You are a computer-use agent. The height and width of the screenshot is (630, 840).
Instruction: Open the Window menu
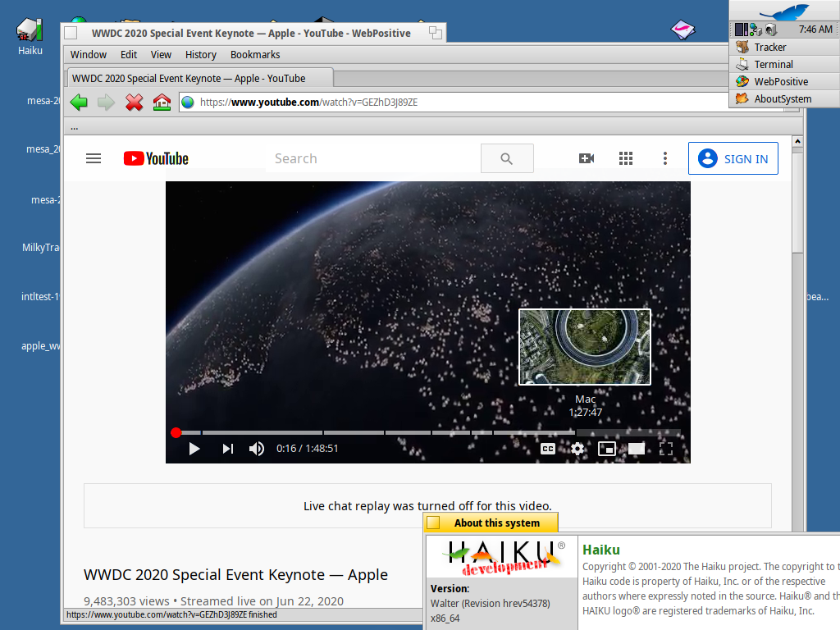(89, 55)
